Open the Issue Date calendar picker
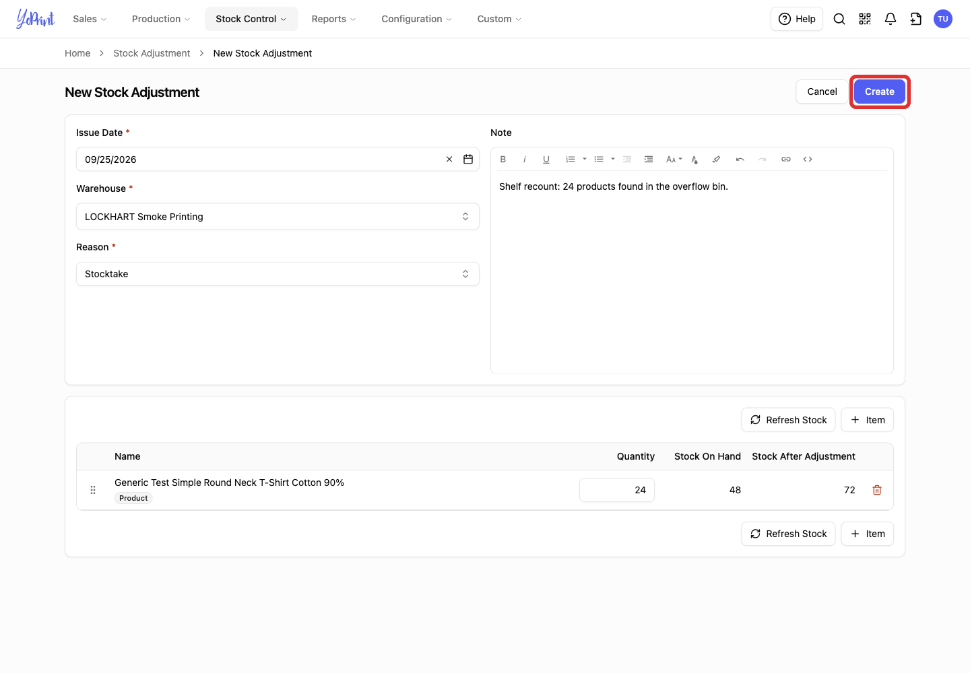 point(468,160)
